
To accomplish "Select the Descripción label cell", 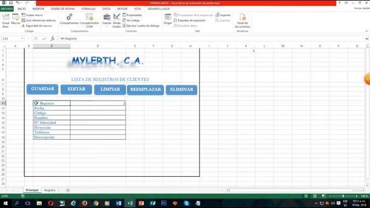I will tap(51, 137).
